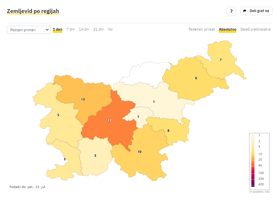Show all data with Vsi
The height and width of the screenshot is (201, 280).
pos(110,29)
